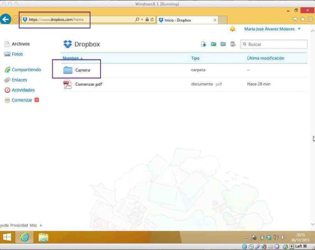The height and width of the screenshot is (250, 315).
Task: Click the Tipo column header
Action: point(195,58)
